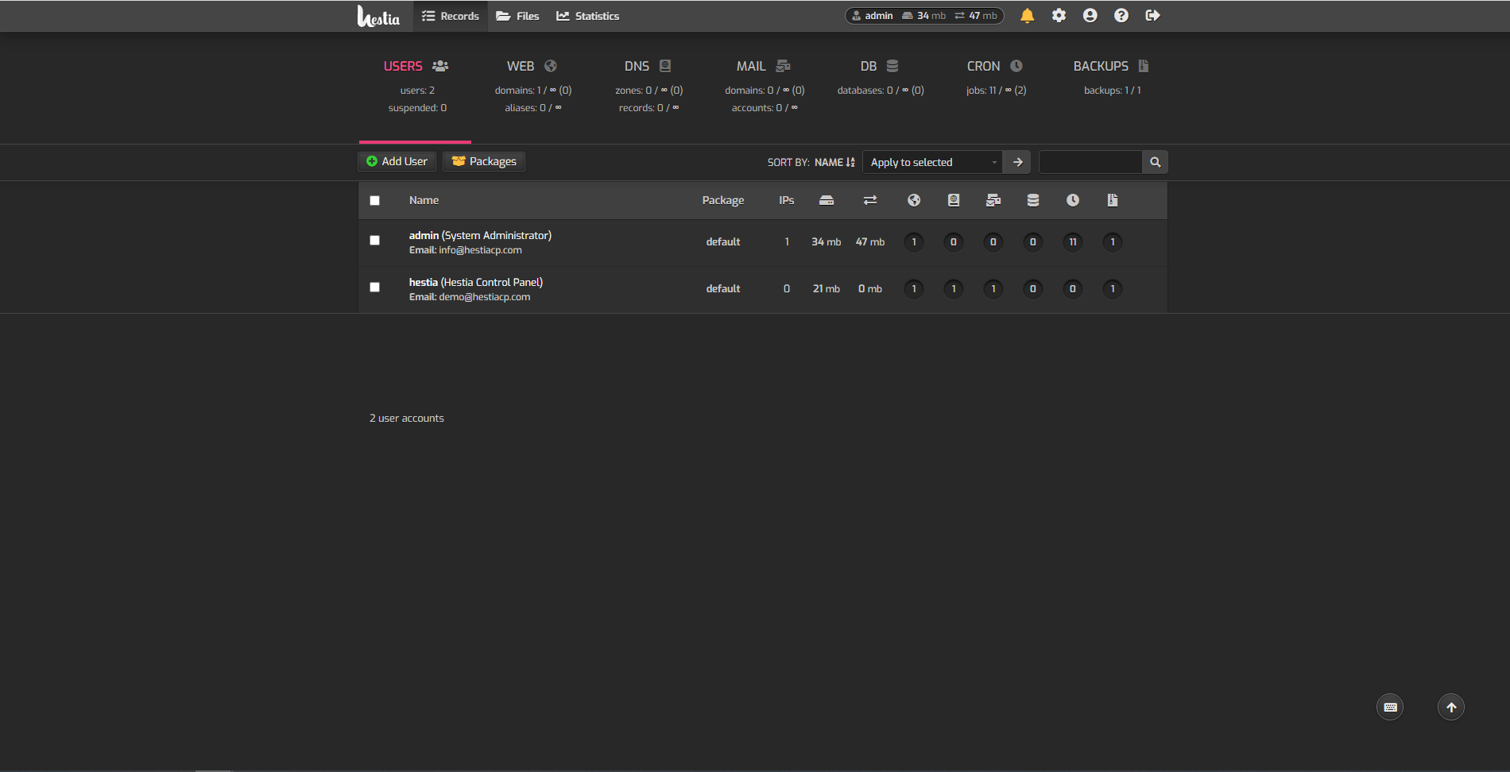The image size is (1510, 772).
Task: Click the Name column header
Action: pos(424,200)
